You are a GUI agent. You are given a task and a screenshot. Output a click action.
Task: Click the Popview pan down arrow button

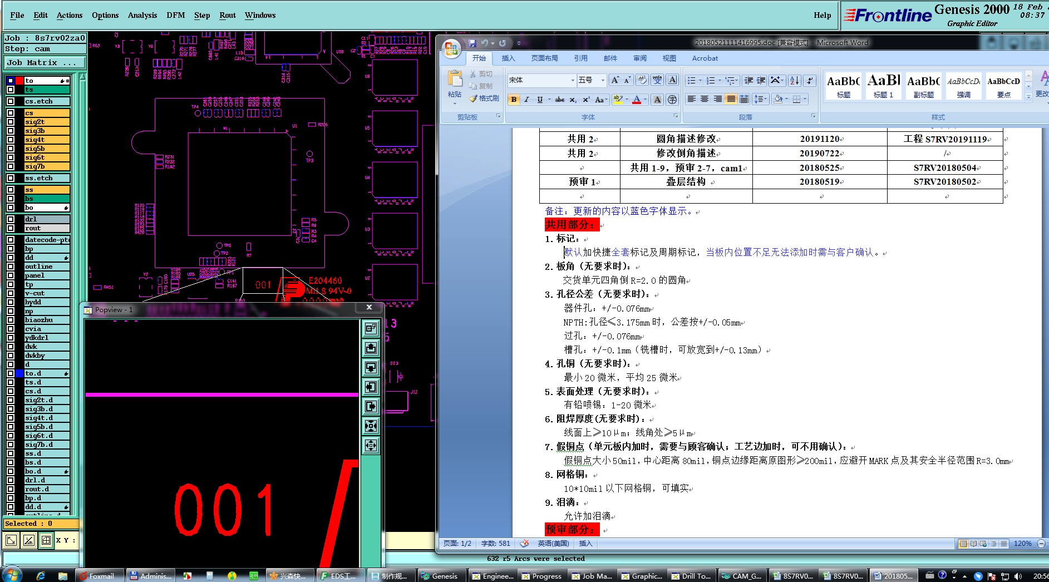pyautogui.click(x=371, y=368)
